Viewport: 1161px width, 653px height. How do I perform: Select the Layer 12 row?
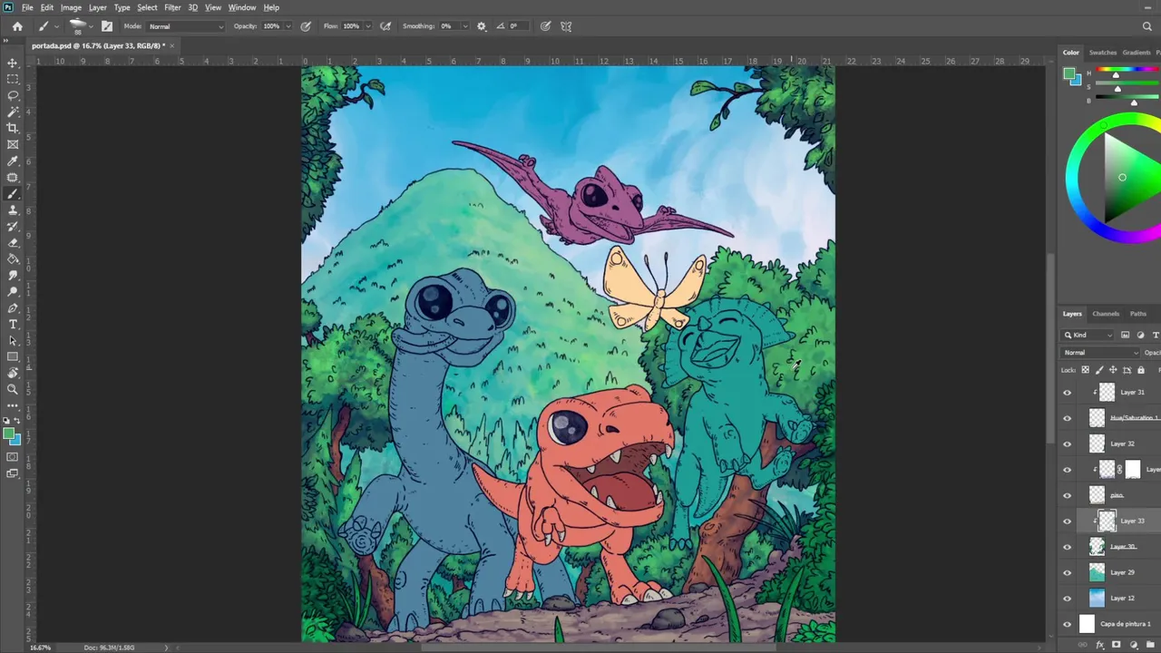1109,599
